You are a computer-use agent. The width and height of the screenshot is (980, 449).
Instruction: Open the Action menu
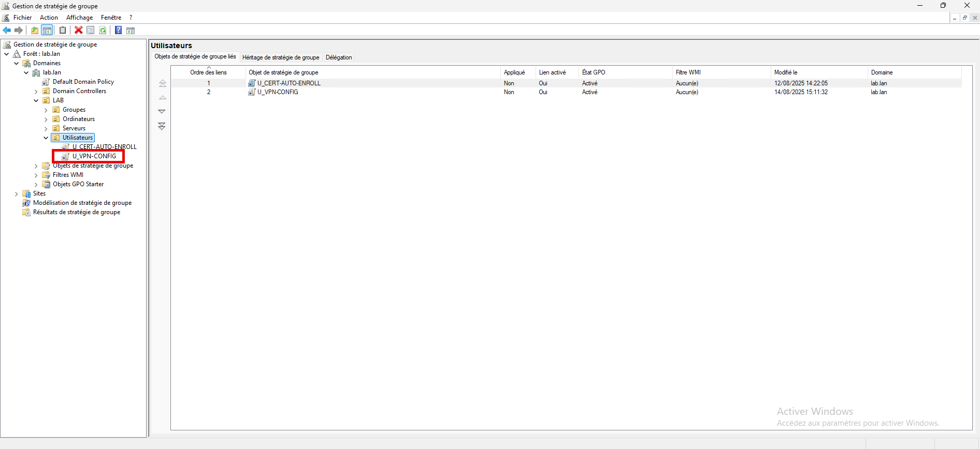49,18
